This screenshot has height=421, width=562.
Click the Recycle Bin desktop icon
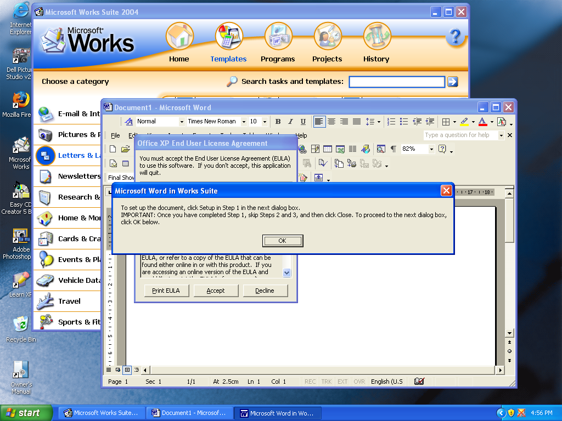[x=21, y=329]
